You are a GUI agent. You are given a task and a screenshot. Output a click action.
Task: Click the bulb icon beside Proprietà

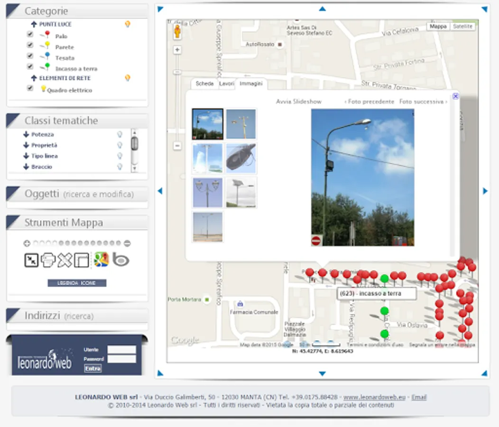[x=120, y=145]
